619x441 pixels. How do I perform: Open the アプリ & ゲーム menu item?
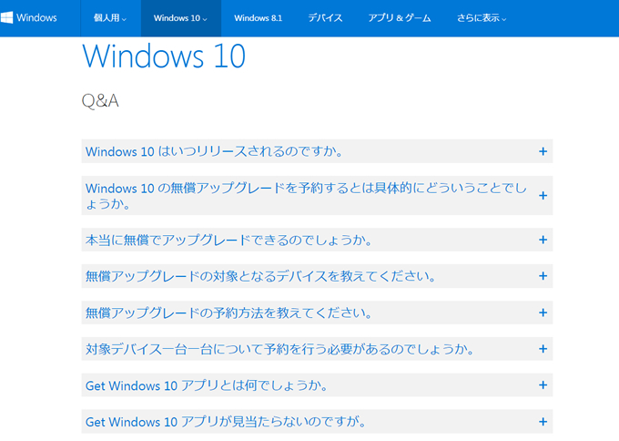click(x=399, y=18)
